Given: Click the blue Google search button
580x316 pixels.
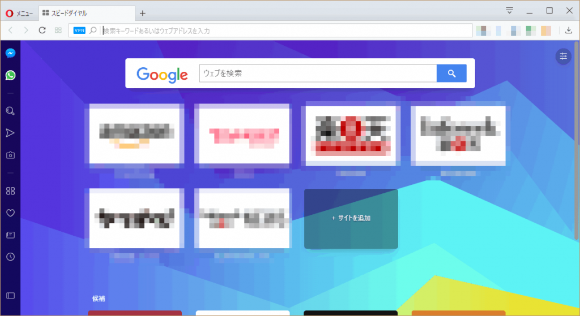Looking at the screenshot, I should (x=451, y=73).
